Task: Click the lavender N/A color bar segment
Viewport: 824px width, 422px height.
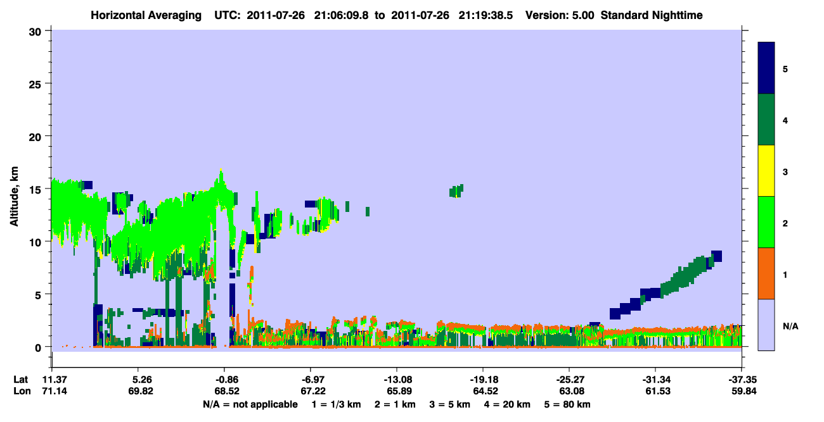Action: coord(766,325)
